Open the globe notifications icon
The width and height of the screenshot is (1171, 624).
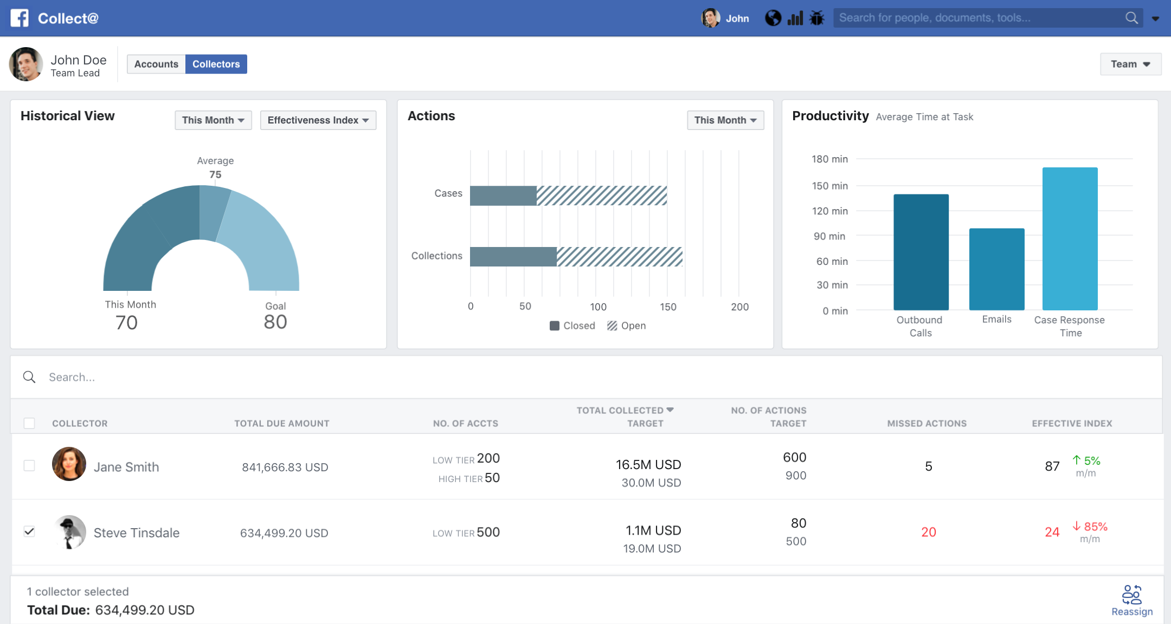tap(773, 18)
